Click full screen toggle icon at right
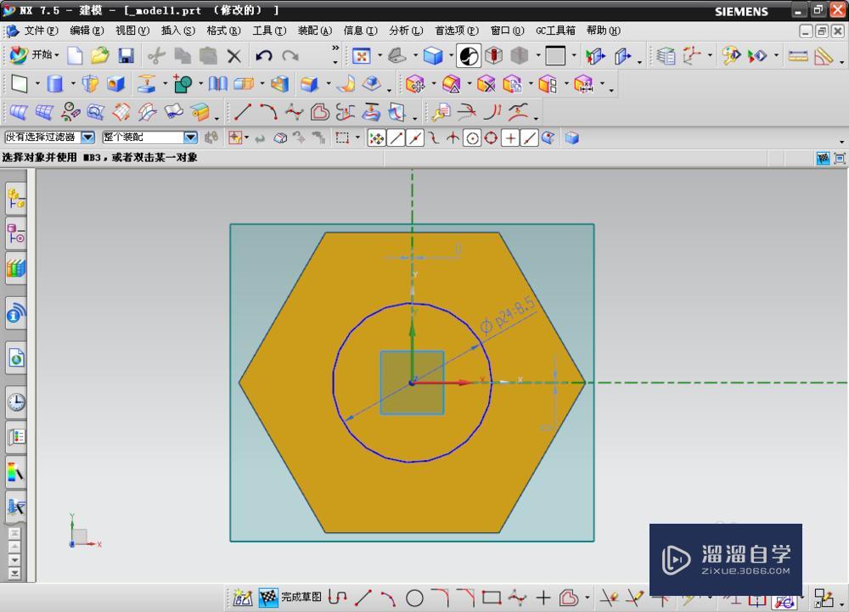 click(x=840, y=158)
